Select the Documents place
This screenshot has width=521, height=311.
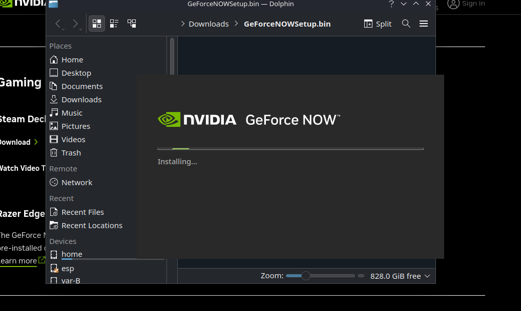(x=81, y=86)
